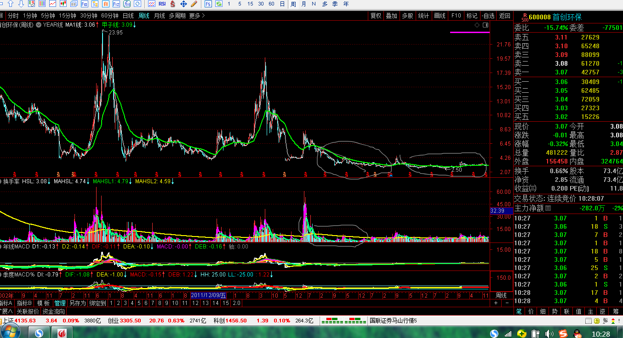Click the F10 company info toolbar icon

point(84,4)
